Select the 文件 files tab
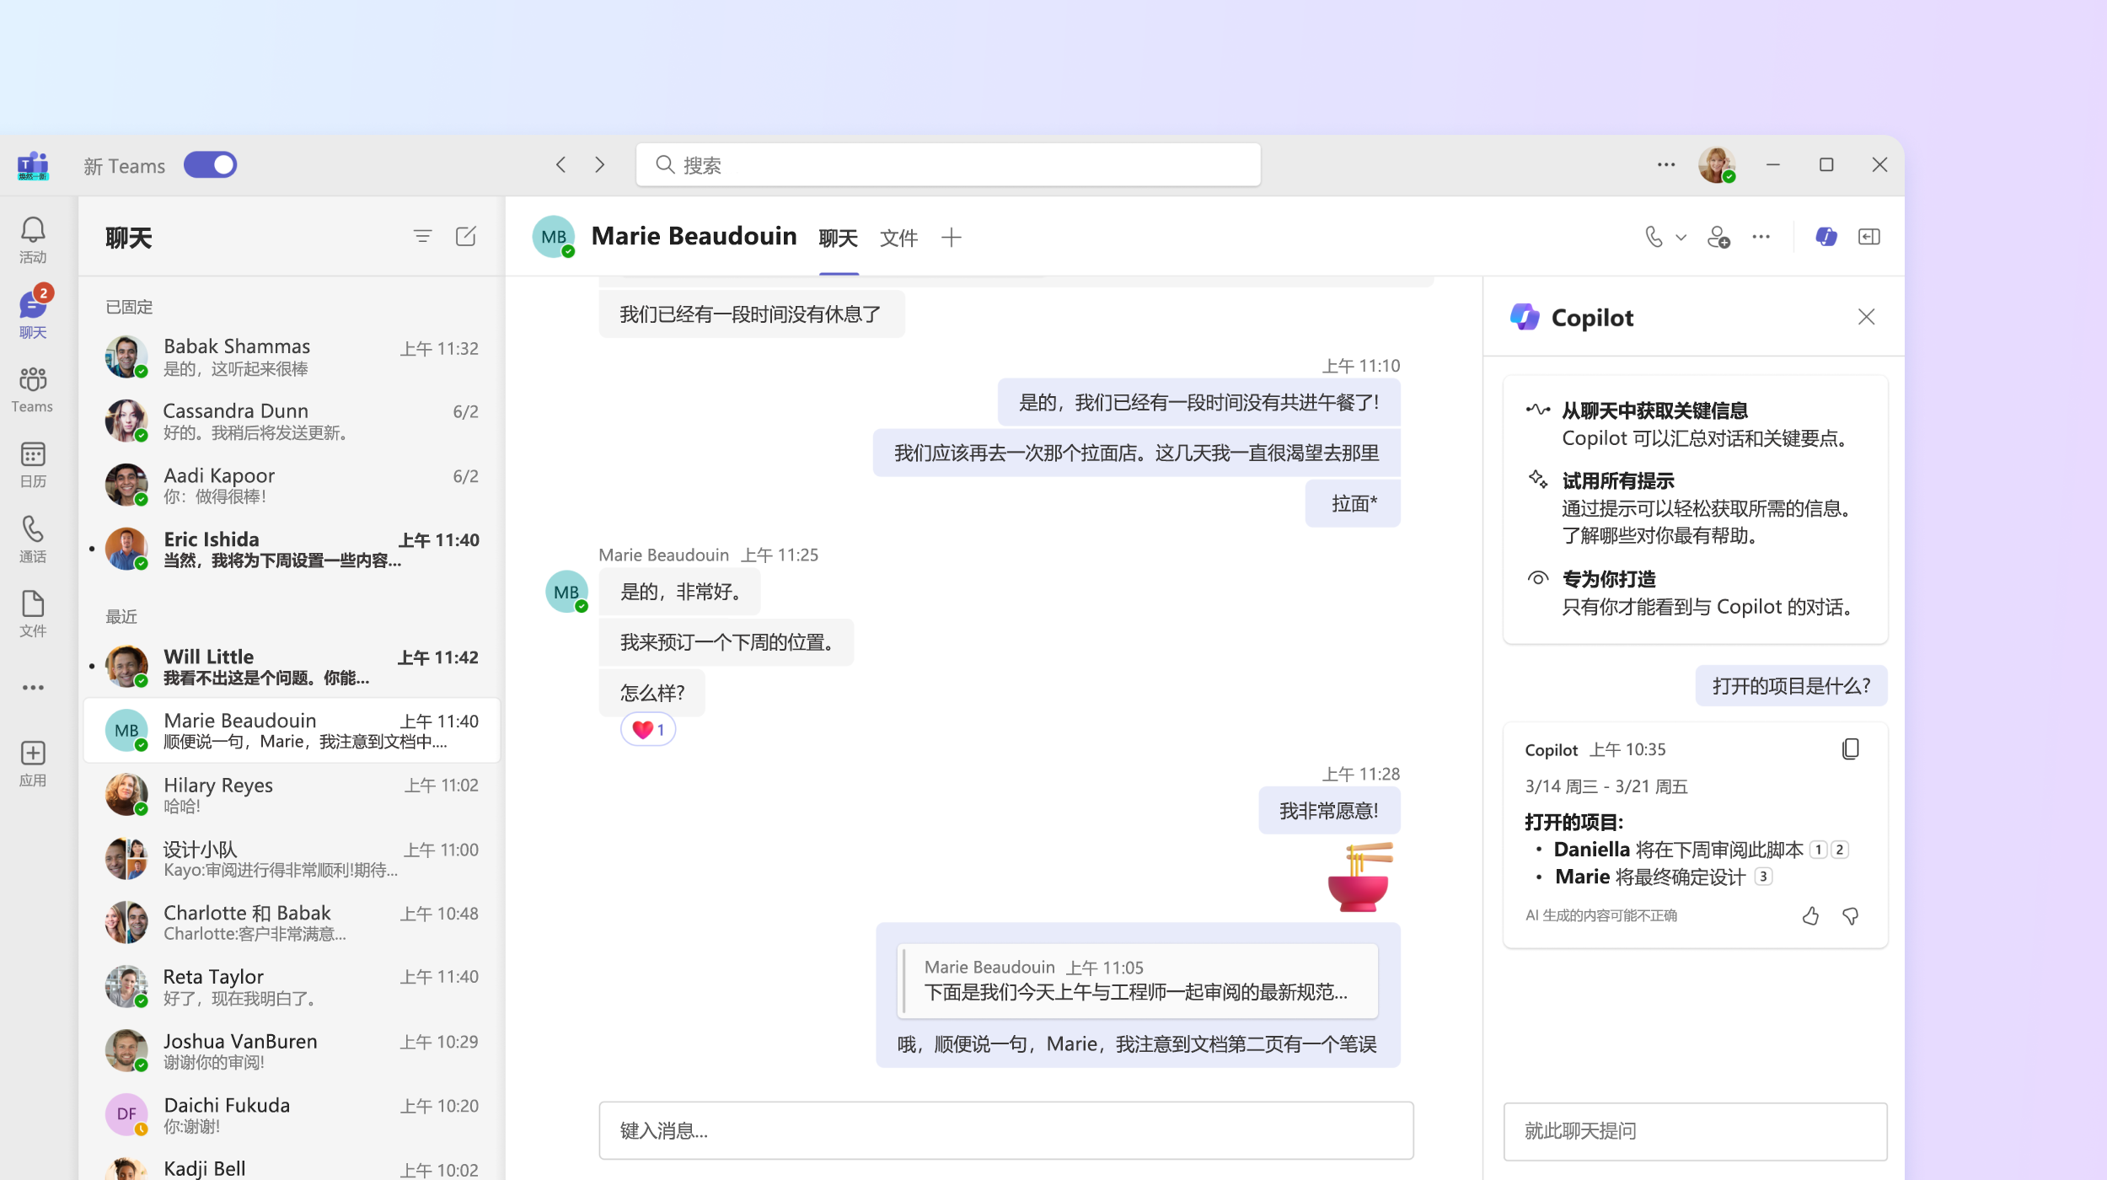 point(900,238)
